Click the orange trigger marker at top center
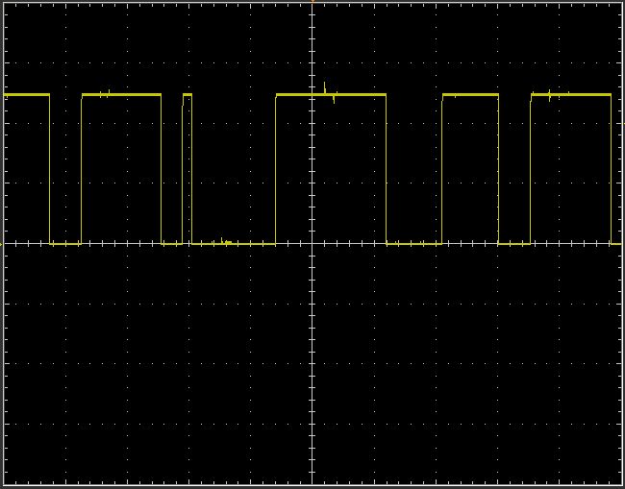 pyautogui.click(x=312, y=2)
